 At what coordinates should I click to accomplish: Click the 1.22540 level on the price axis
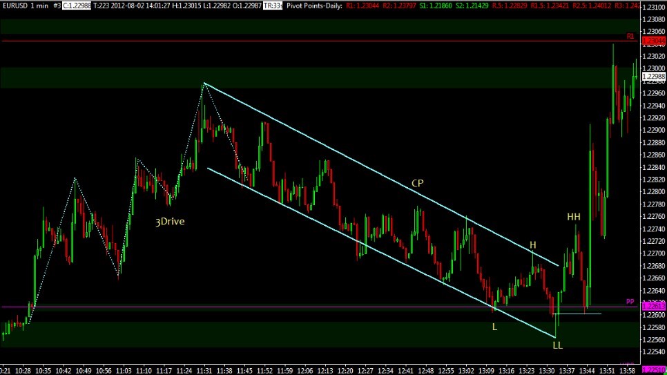pos(654,352)
